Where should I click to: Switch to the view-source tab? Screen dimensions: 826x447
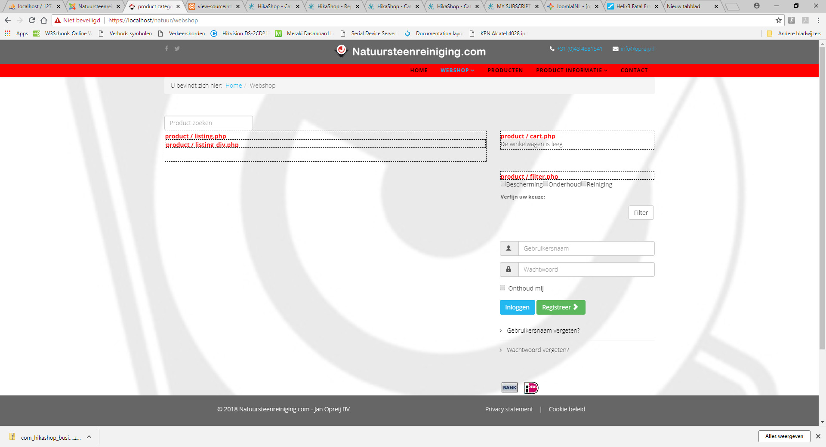[x=213, y=6]
